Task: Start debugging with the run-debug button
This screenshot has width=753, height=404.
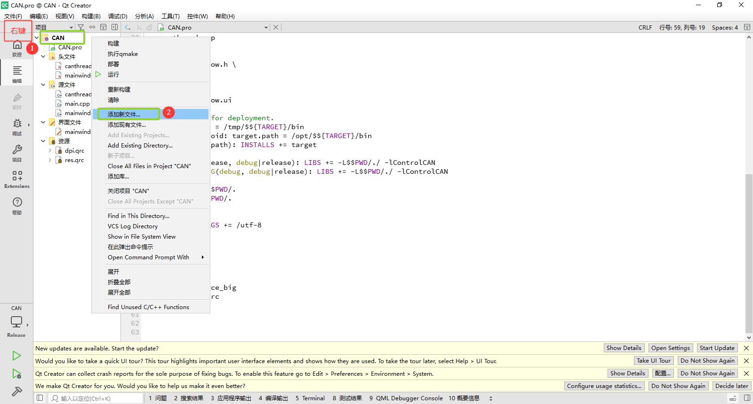Action: tap(16, 374)
